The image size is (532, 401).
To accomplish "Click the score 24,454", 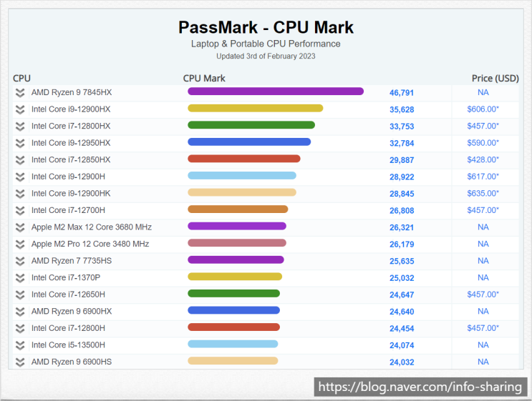I will click(402, 329).
